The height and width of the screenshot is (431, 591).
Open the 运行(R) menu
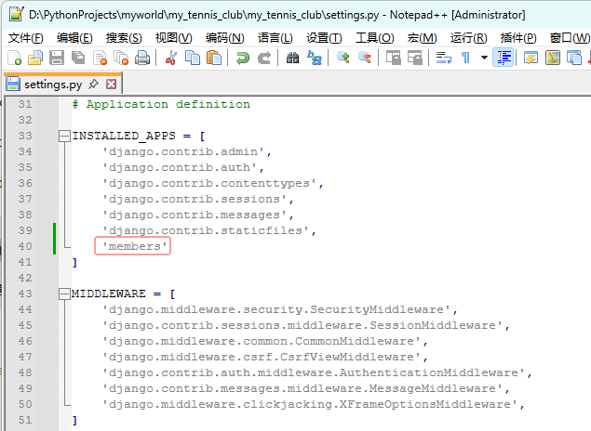click(468, 38)
